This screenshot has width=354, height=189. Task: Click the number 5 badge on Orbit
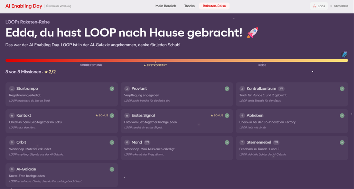[12, 142]
